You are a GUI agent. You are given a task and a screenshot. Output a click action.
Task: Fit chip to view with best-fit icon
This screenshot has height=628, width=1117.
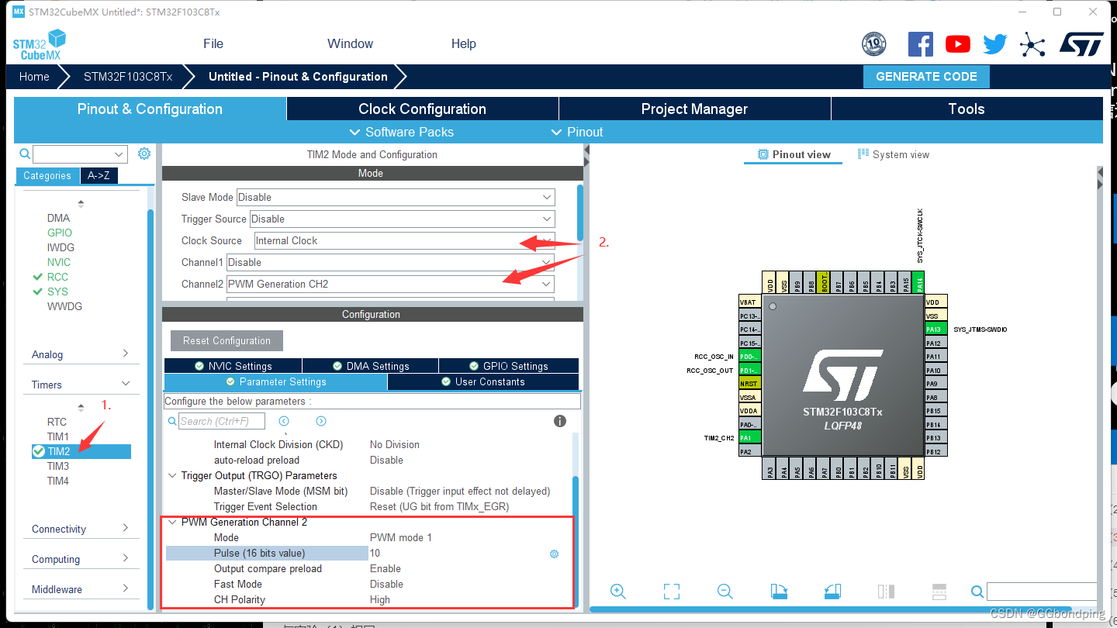(x=672, y=592)
